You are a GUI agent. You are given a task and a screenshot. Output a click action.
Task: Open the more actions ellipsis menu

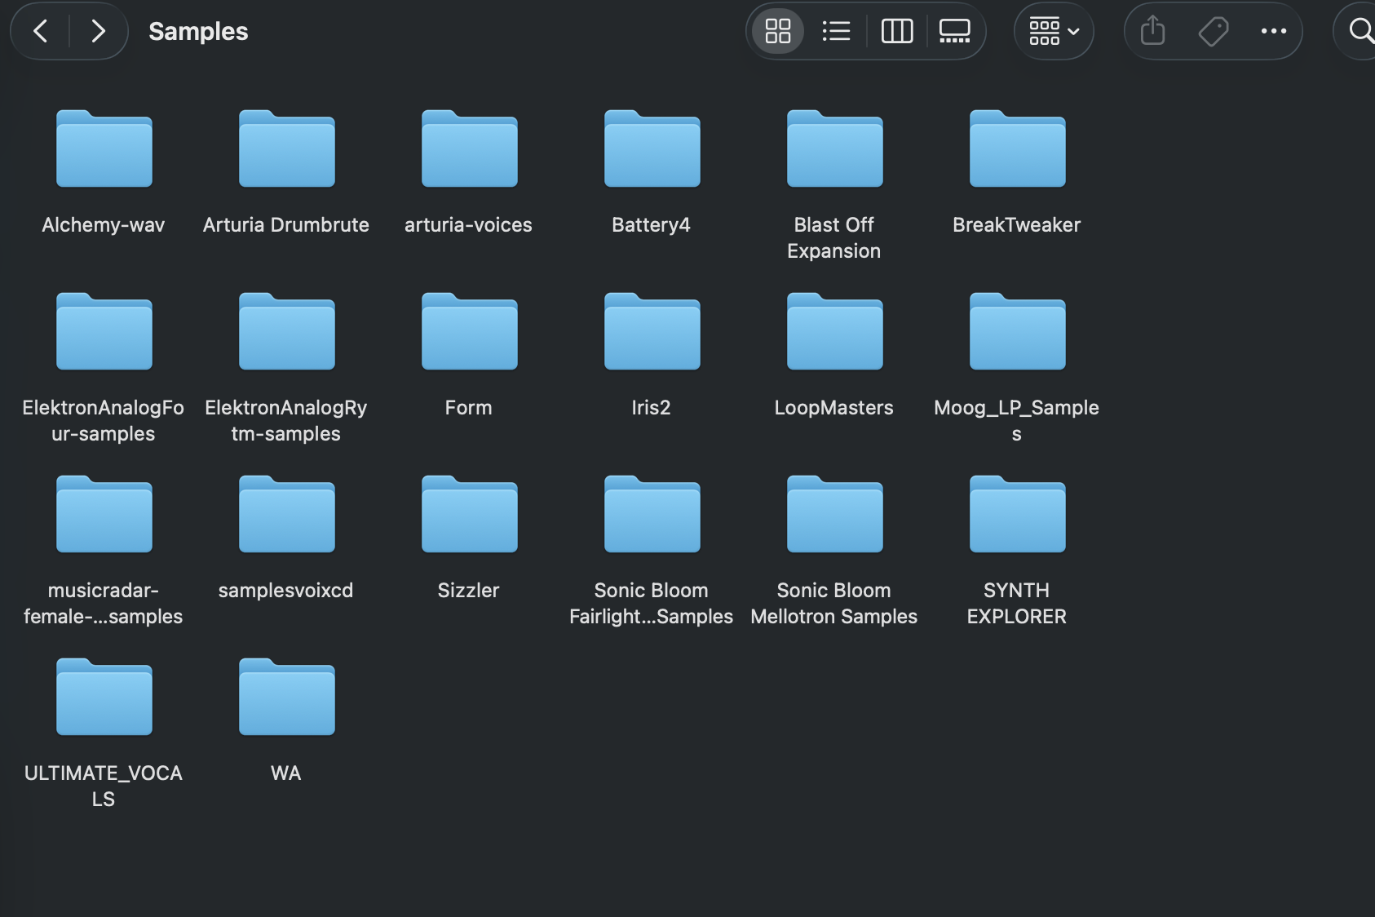coord(1273,32)
